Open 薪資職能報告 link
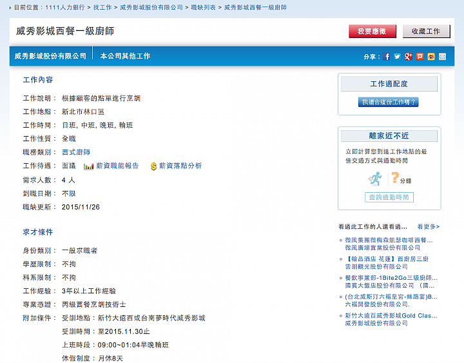 point(117,166)
